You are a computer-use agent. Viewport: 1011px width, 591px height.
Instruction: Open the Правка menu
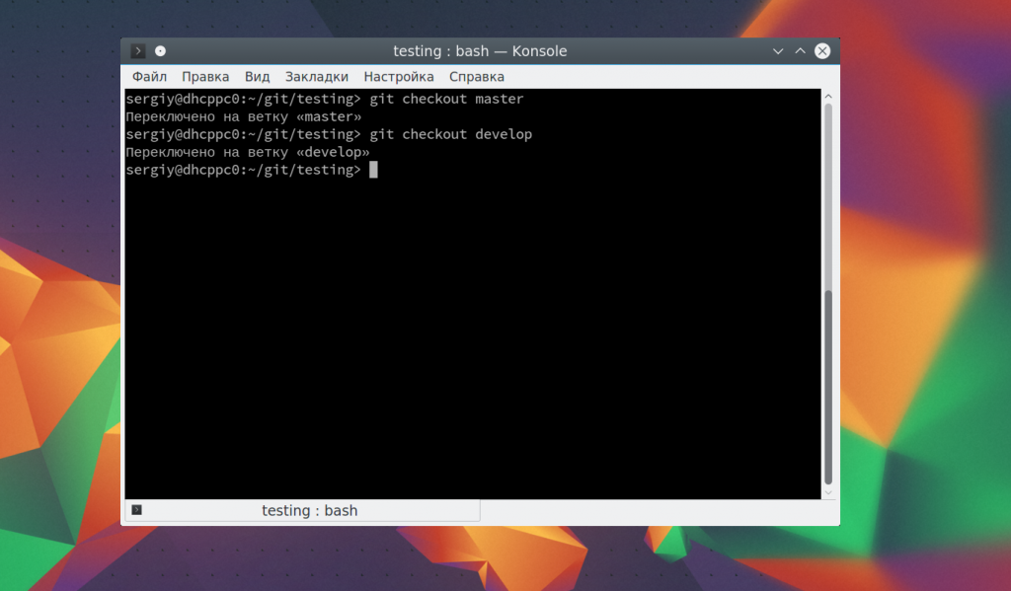tap(205, 77)
